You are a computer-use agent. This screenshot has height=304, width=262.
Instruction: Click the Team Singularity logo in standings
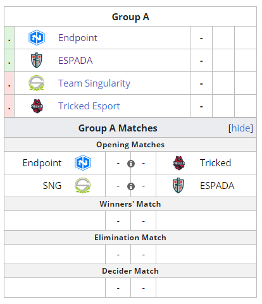tap(37, 83)
